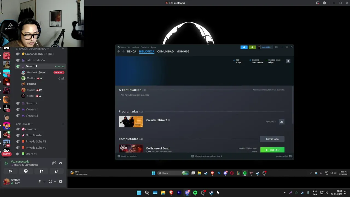
Task: Open Spotify from the bottom taskbar
Action: point(195,193)
